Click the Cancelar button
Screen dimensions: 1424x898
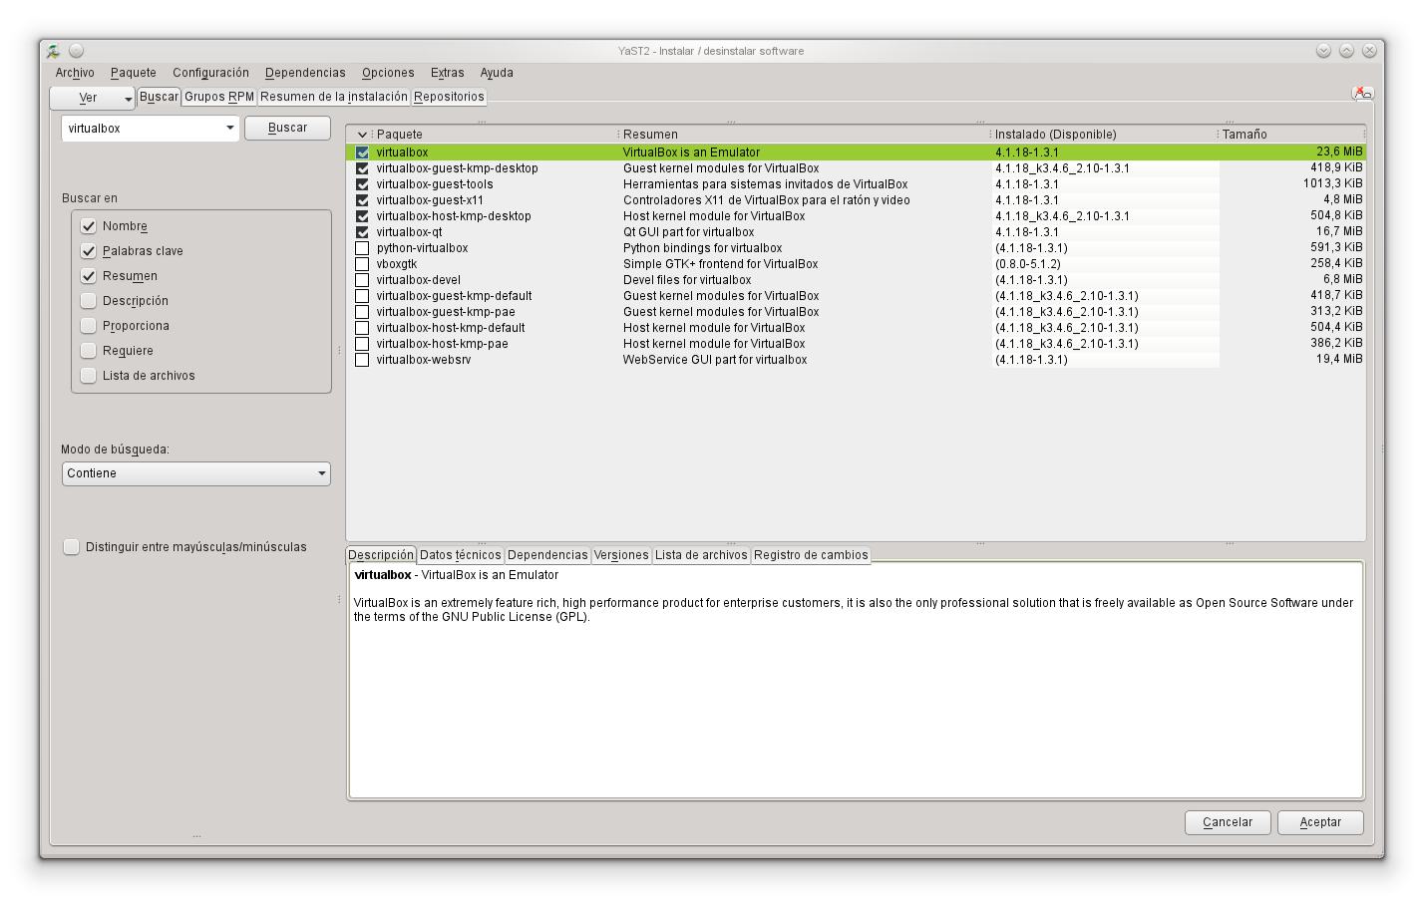(1228, 822)
